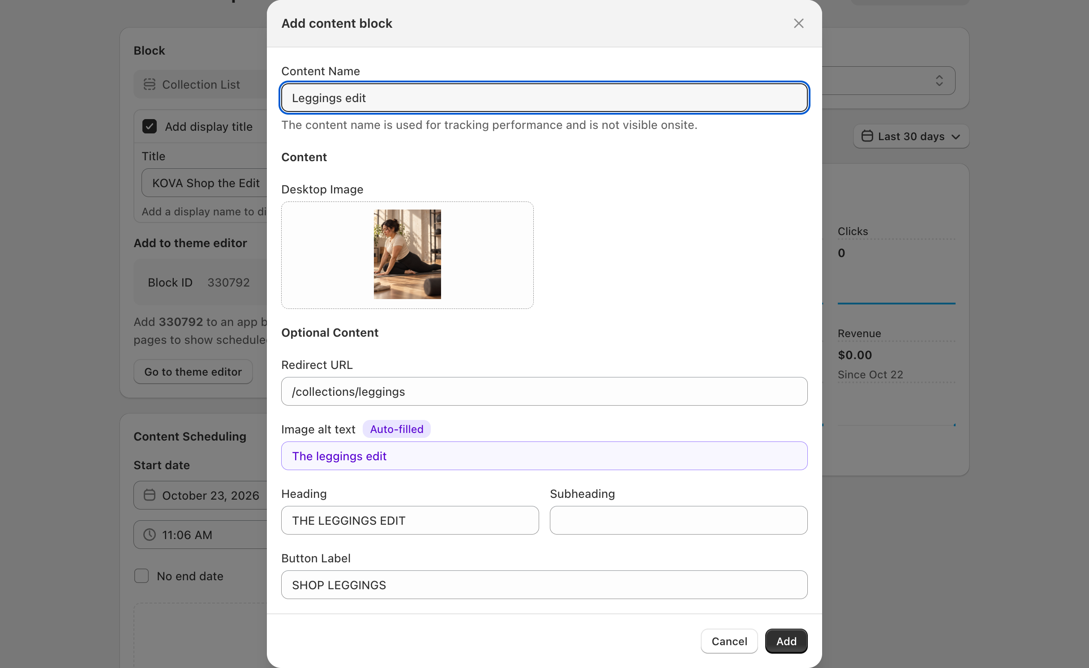1089x668 pixels.
Task: Edit the Button Label field
Action: click(544, 585)
